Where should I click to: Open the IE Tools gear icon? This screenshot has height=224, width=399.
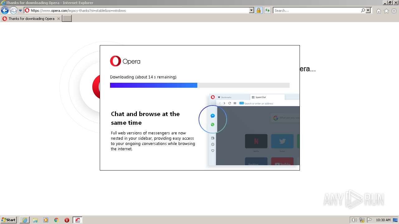pyautogui.click(x=394, y=11)
